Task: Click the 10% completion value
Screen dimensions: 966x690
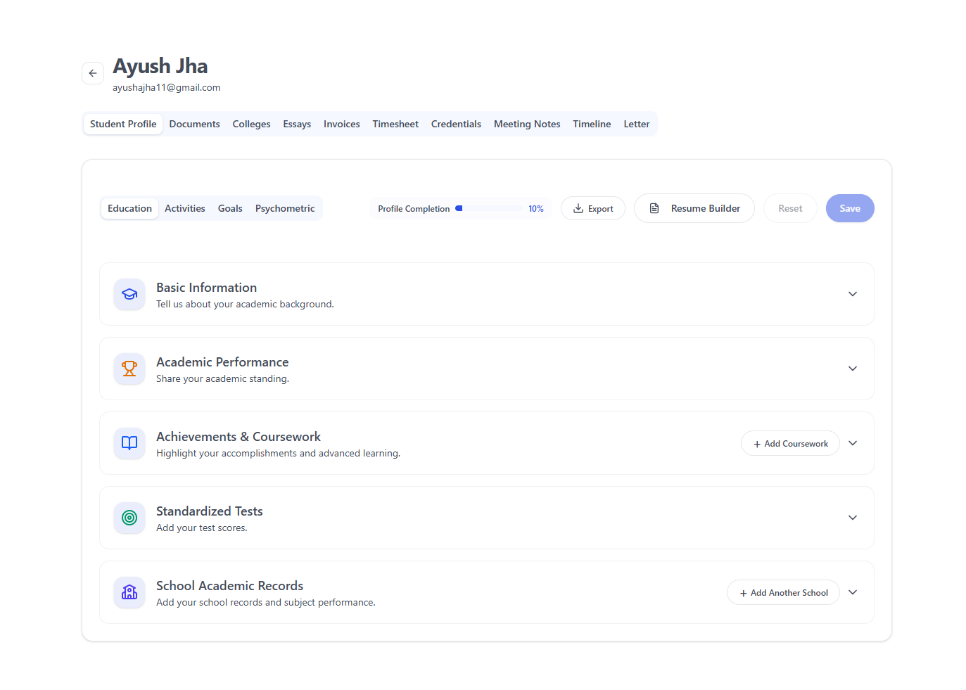Action: pos(536,209)
